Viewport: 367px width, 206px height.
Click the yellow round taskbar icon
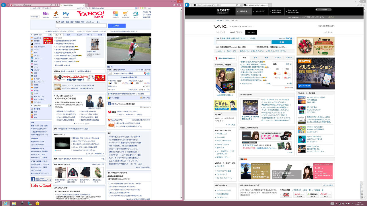click(37, 203)
